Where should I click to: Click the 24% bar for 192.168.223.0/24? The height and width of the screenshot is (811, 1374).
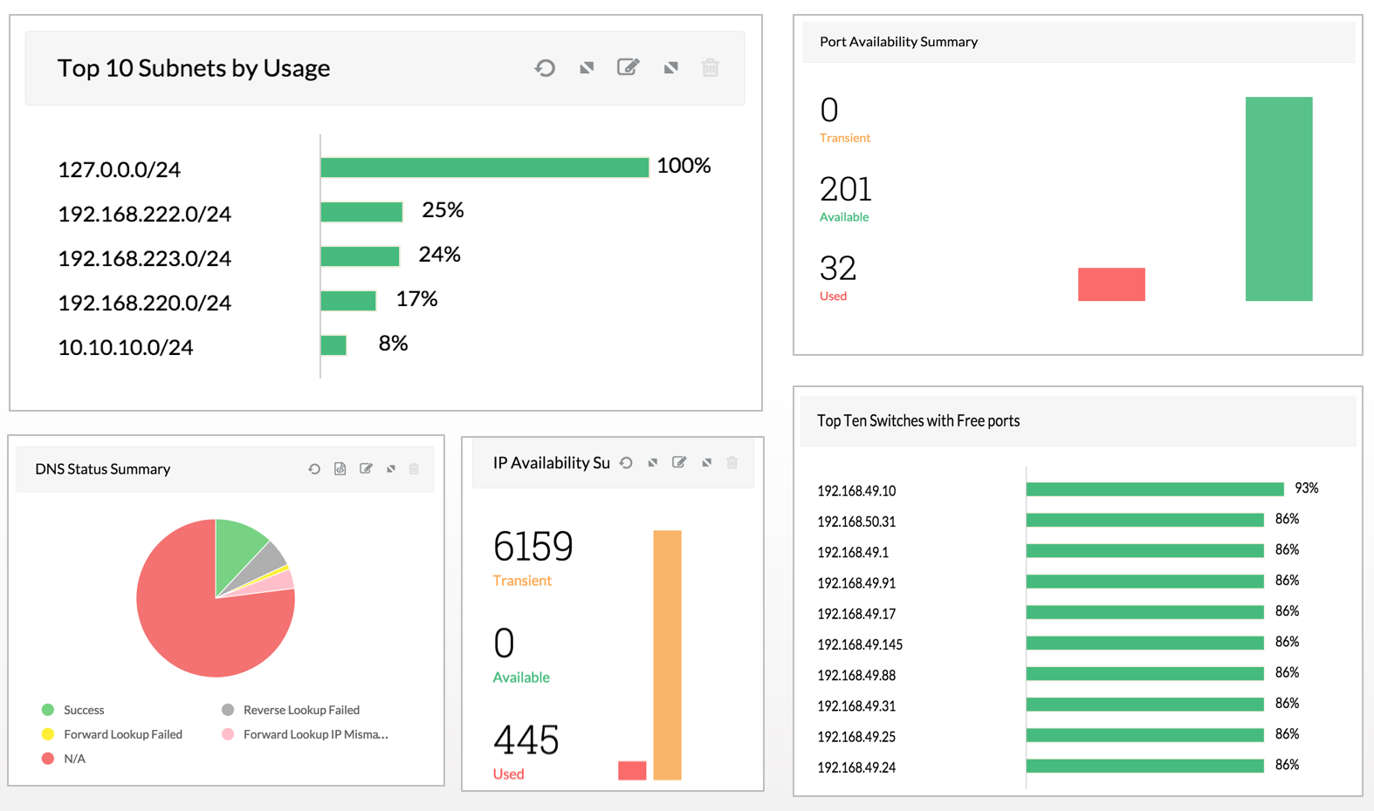pyautogui.click(x=360, y=256)
